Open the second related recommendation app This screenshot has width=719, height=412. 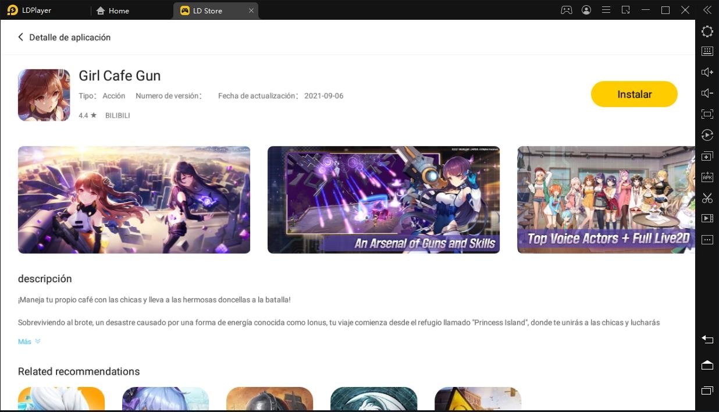[165, 399]
